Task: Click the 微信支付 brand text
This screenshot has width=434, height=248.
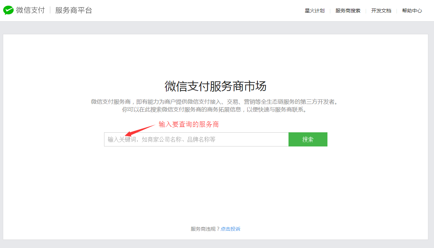Action: pyautogui.click(x=30, y=10)
